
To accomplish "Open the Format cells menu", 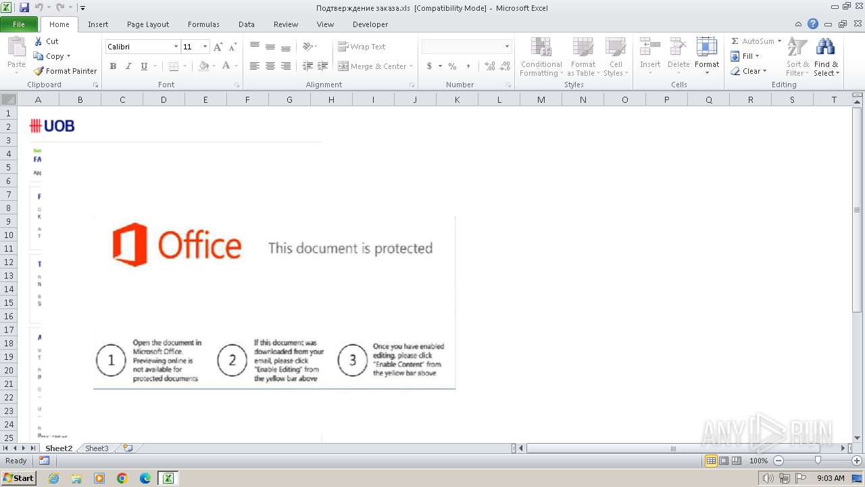I will [x=707, y=57].
